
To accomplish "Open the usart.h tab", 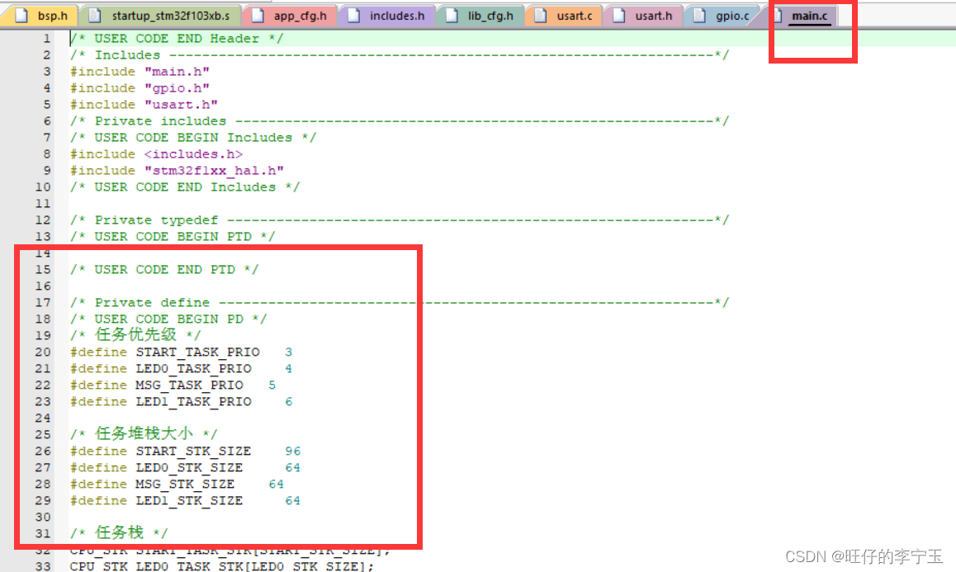I will (642, 16).
